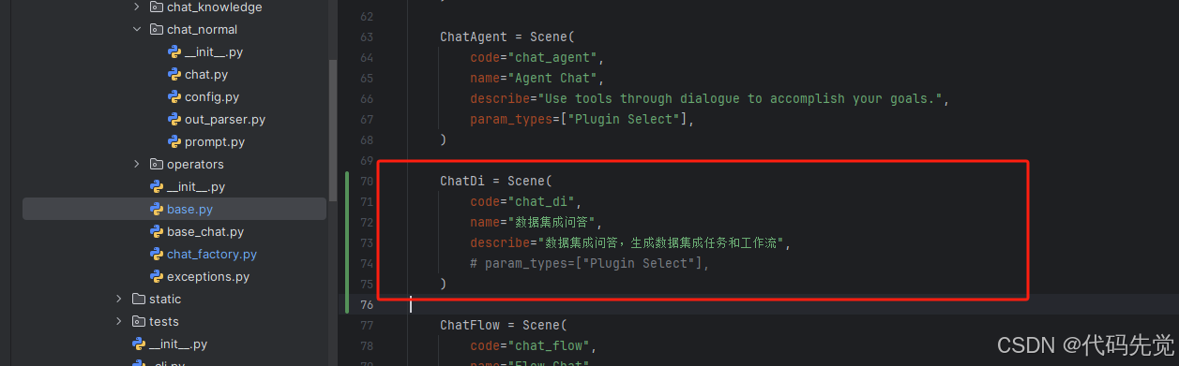Click line number 70 in the gutter

(x=367, y=181)
